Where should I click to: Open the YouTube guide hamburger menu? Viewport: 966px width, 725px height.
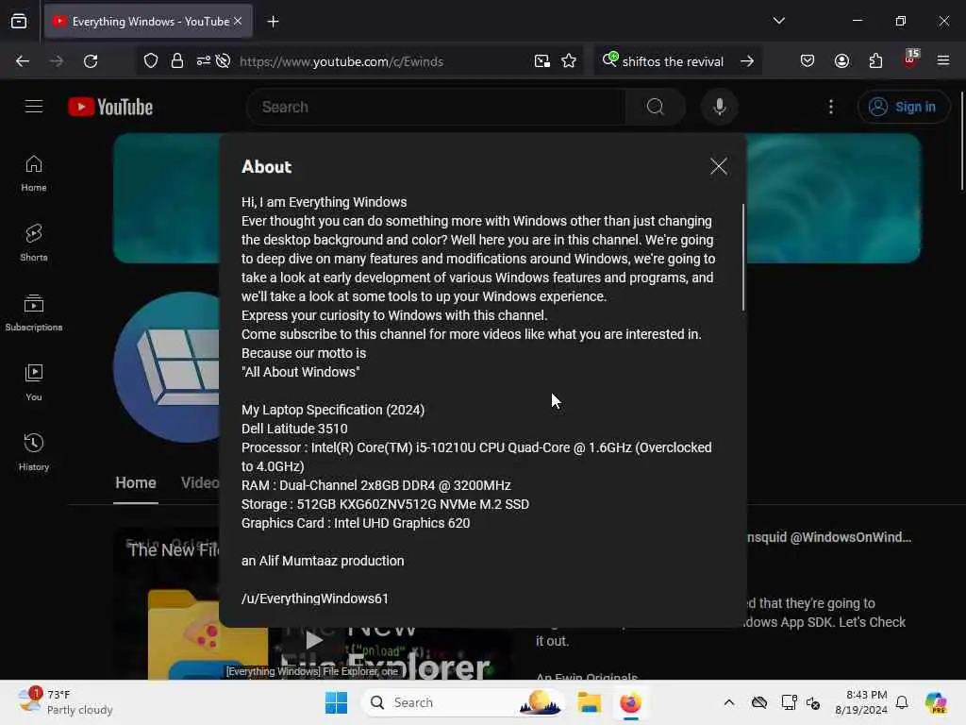point(34,107)
